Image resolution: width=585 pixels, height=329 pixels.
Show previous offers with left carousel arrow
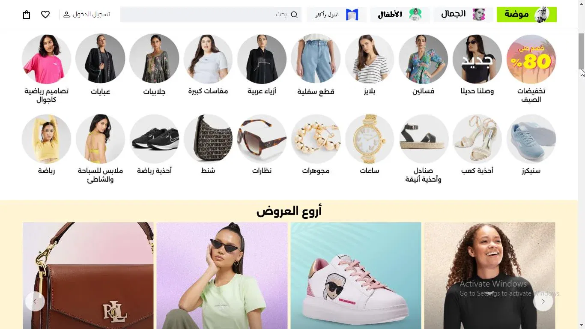(x=35, y=301)
